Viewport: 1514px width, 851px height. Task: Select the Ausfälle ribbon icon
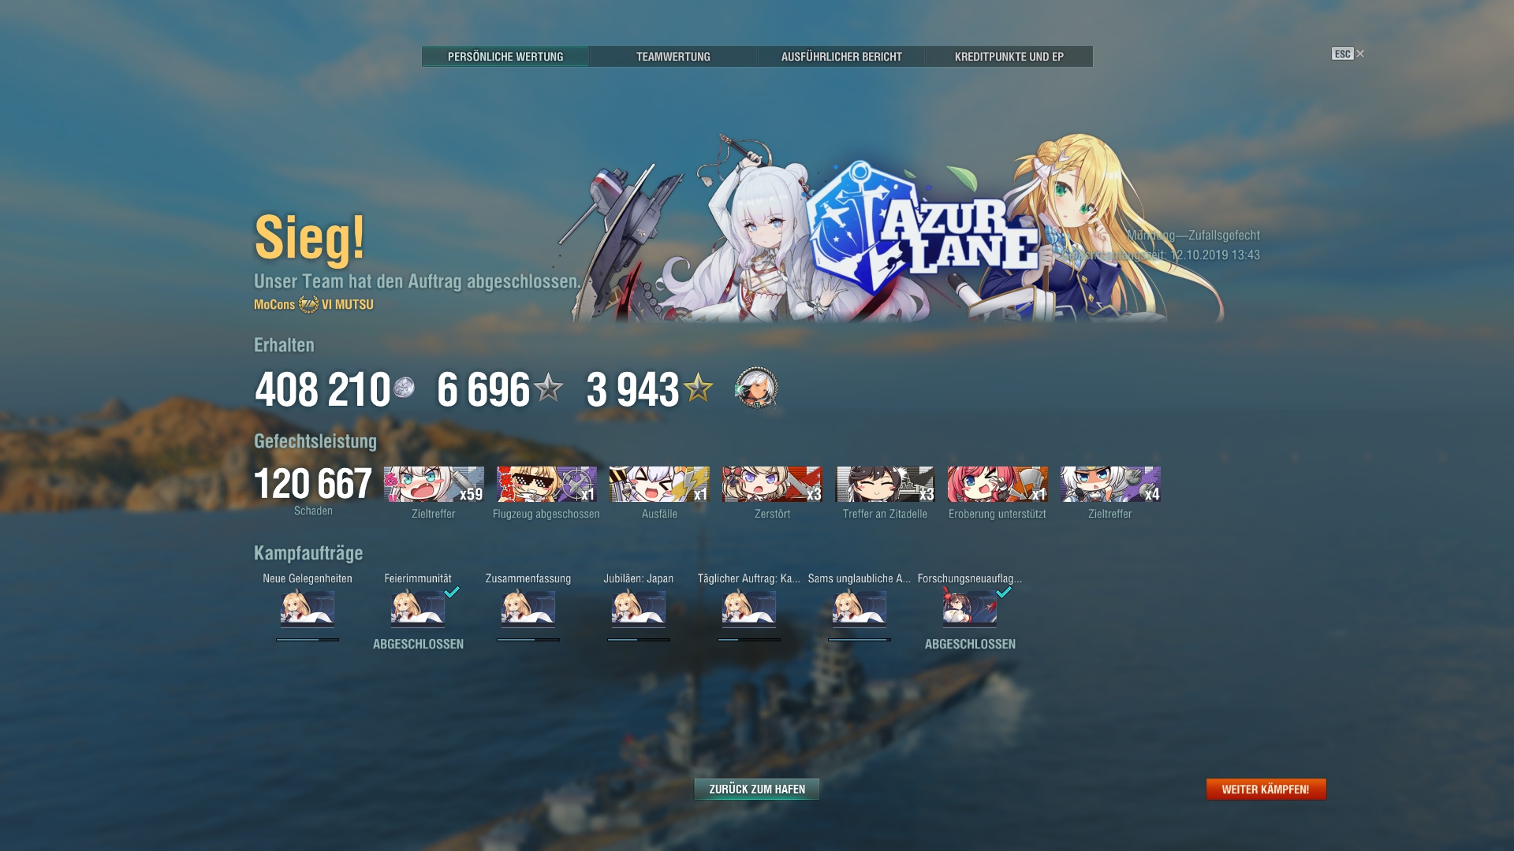659,484
